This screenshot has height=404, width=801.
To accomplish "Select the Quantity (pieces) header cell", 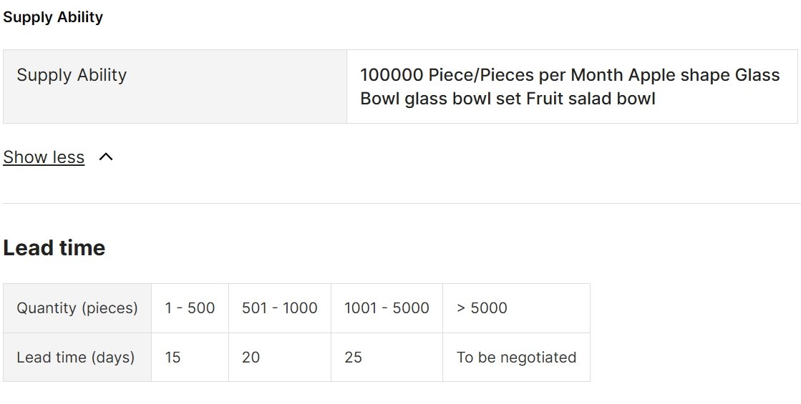I will tap(77, 308).
